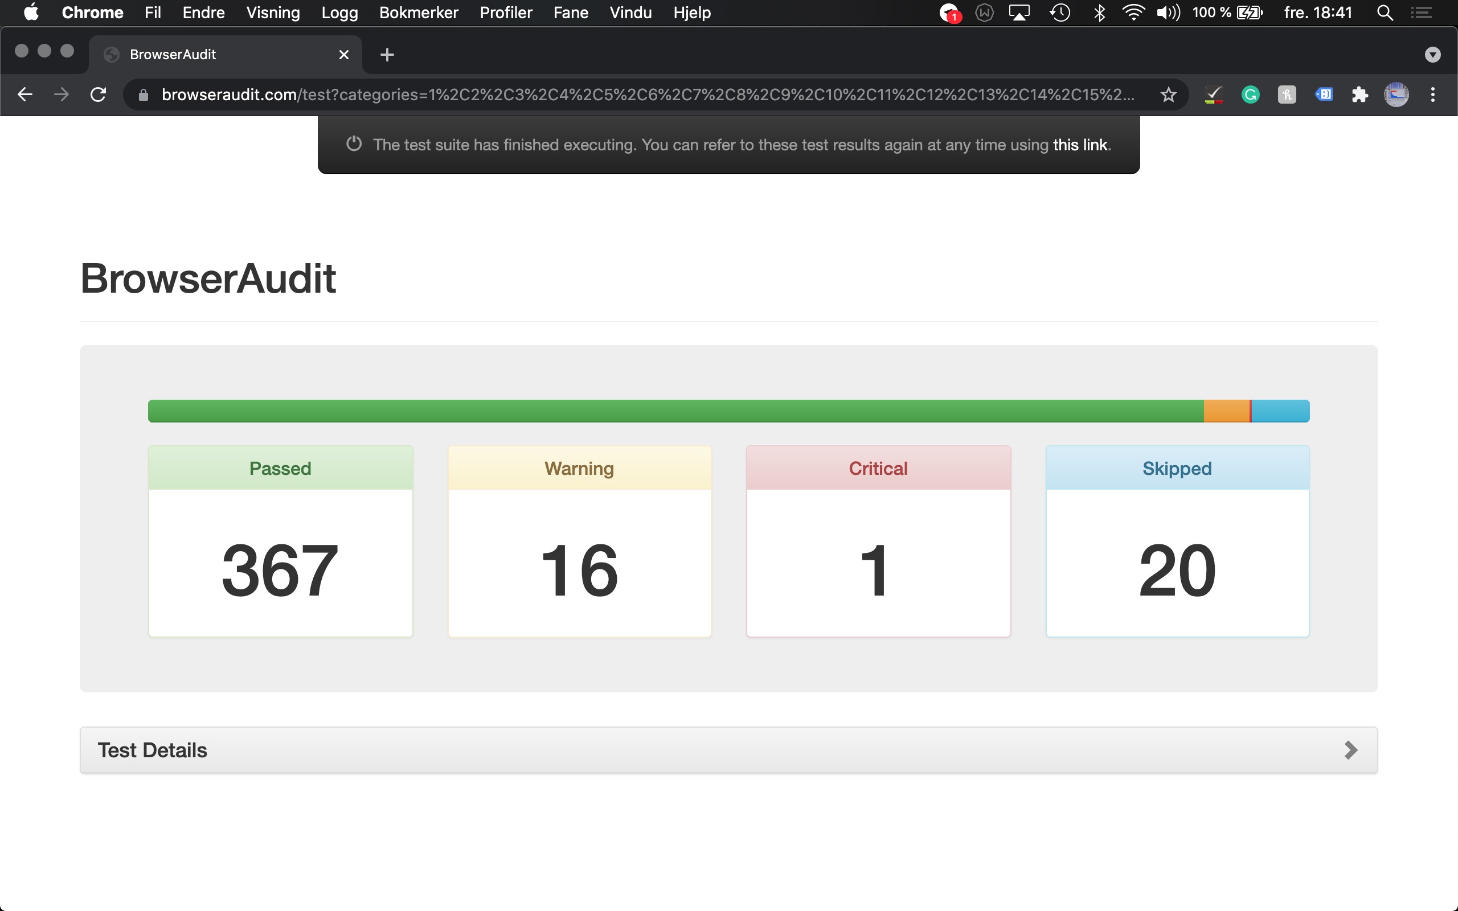The width and height of the screenshot is (1458, 911).
Task: Click the Critical card header
Action: click(x=878, y=468)
